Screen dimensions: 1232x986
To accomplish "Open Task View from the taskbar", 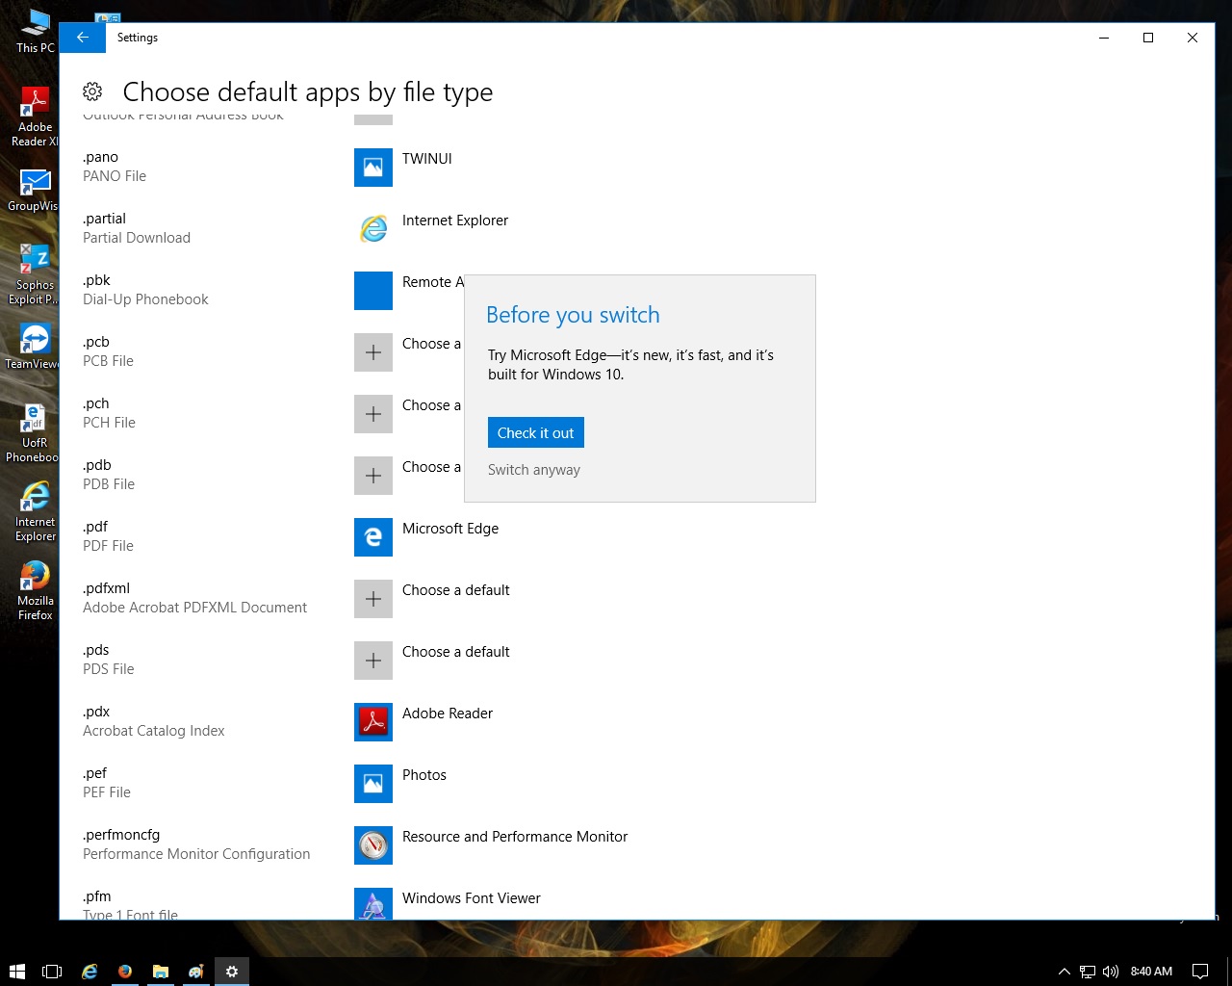I will coord(52,972).
